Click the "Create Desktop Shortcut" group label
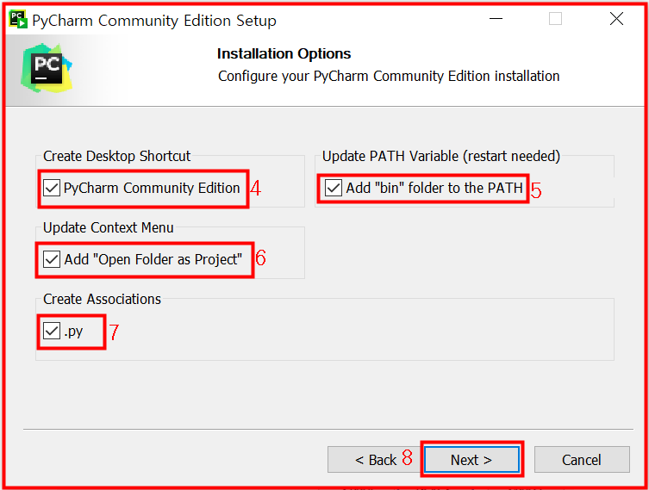The height and width of the screenshot is (490, 649). coord(116,157)
